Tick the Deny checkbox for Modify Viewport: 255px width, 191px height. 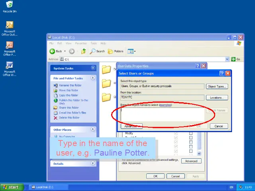point(190,133)
